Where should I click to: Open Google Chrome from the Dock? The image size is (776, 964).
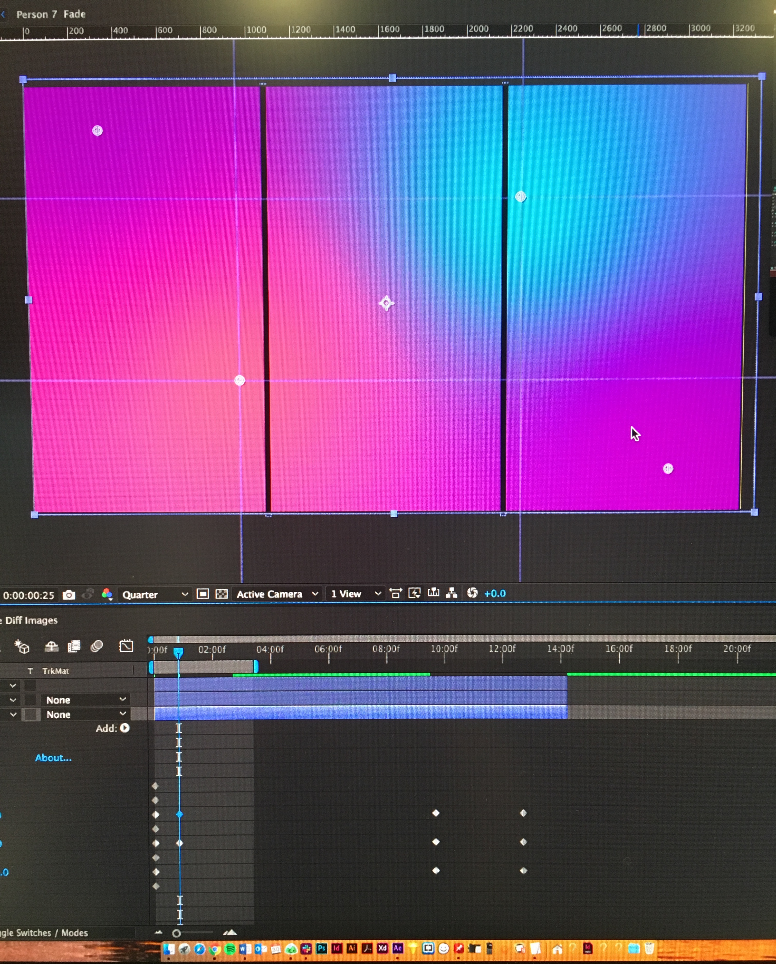point(215,949)
